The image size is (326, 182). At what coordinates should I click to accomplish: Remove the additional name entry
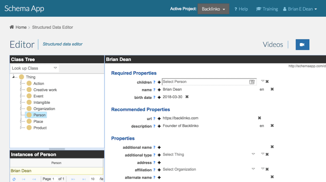(272, 147)
